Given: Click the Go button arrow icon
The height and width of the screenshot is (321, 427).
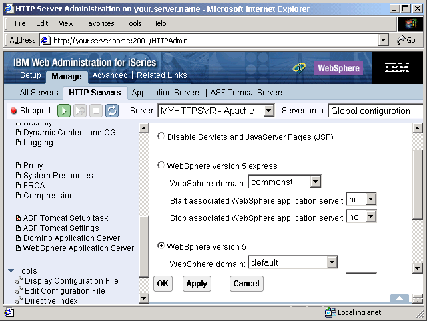Looking at the screenshot, I should (x=401, y=40).
